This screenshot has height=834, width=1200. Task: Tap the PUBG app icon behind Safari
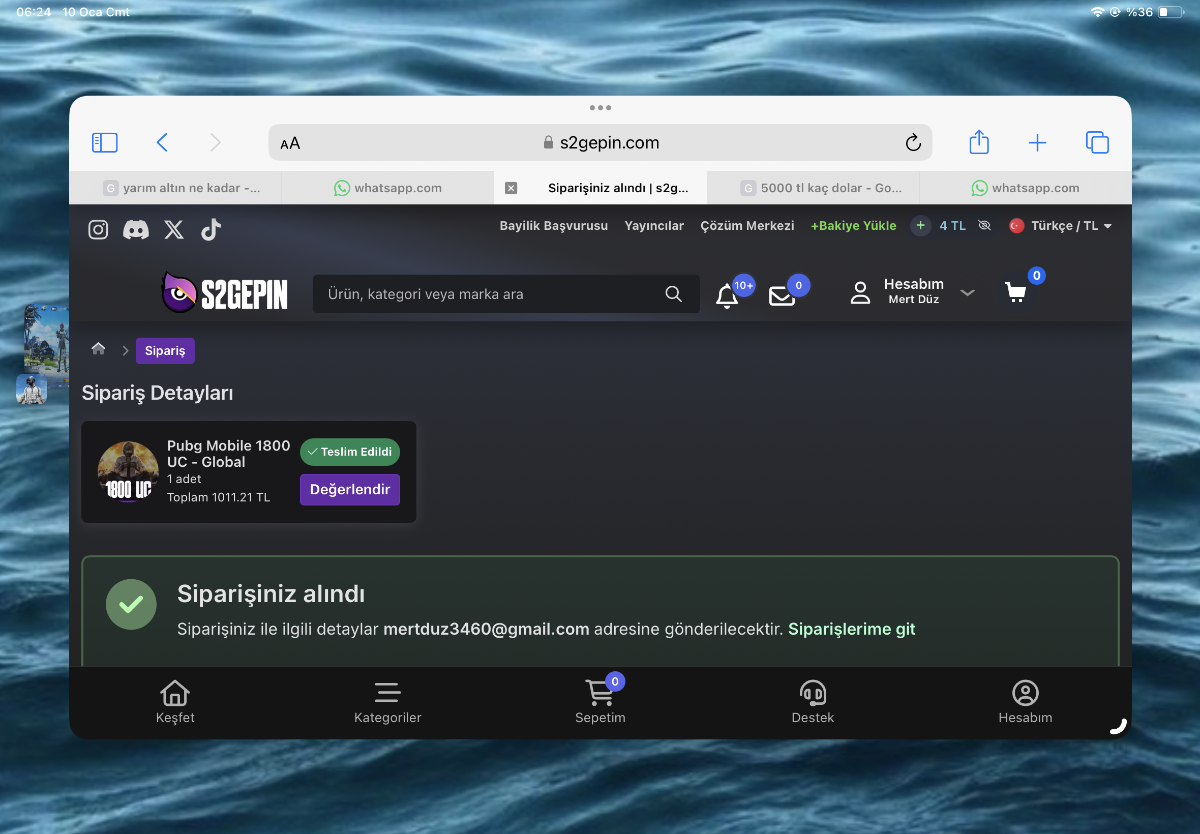point(32,390)
